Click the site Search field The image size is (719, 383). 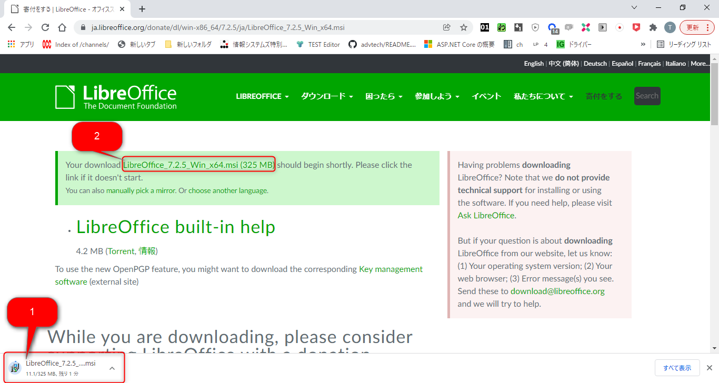647,96
